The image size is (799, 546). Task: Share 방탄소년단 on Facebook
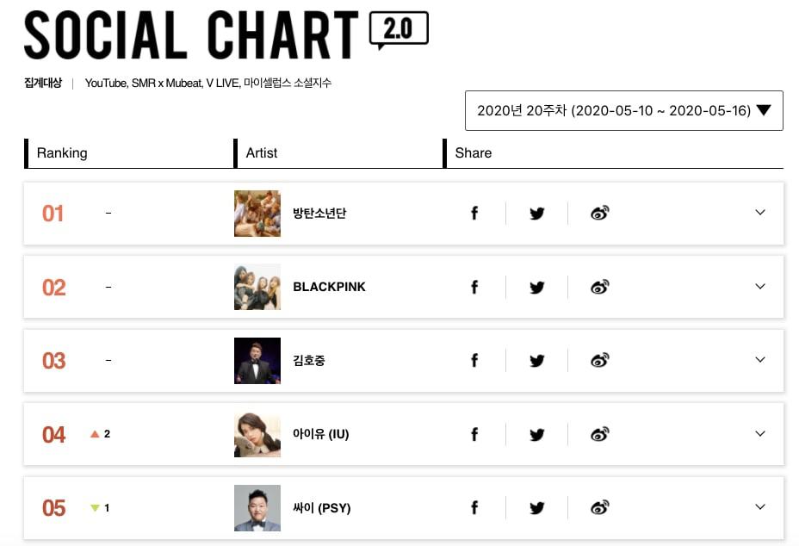[x=474, y=214]
